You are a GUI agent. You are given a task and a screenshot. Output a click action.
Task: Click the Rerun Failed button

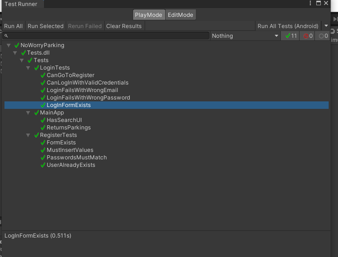pyautogui.click(x=85, y=26)
